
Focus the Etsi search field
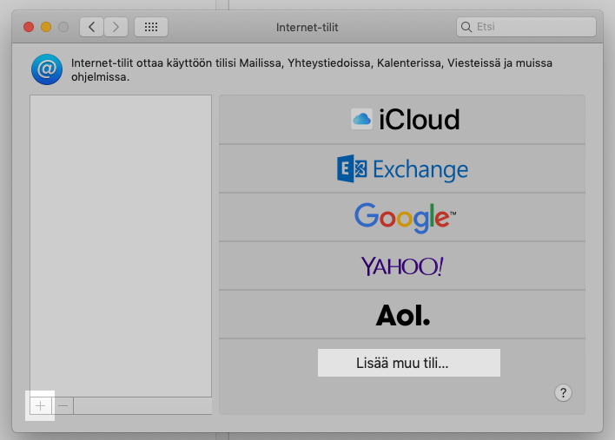pyautogui.click(x=526, y=27)
